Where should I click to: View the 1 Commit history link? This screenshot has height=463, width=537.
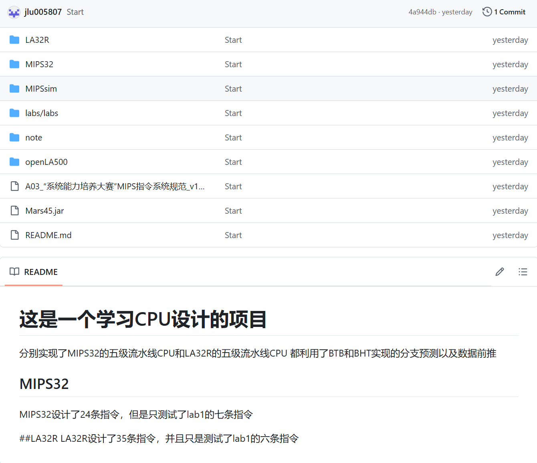[509, 12]
